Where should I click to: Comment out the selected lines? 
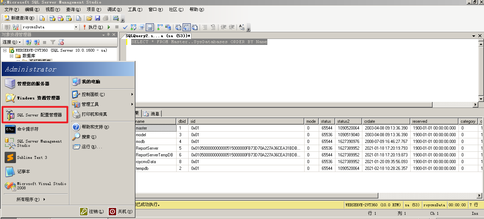(205, 27)
